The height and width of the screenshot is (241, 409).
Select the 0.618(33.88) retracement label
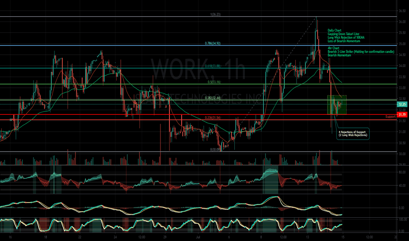(212, 66)
